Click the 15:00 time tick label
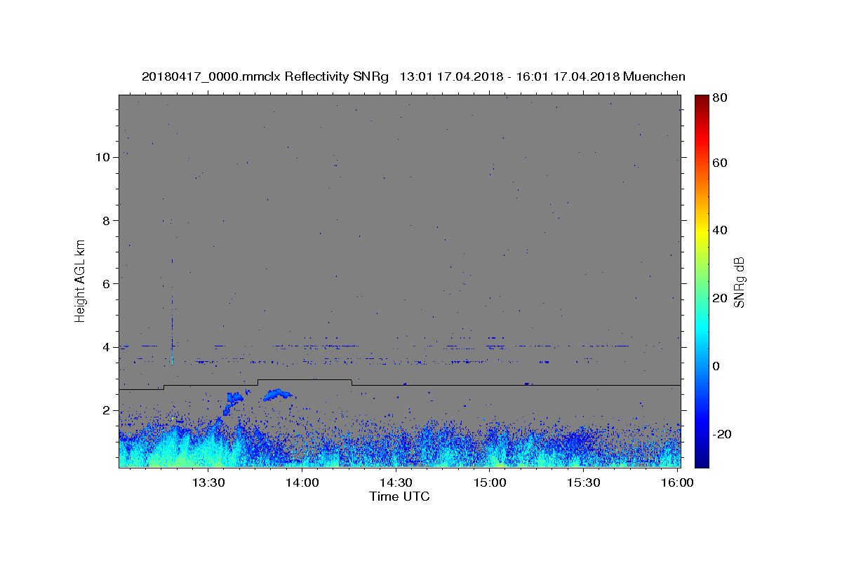The width and height of the screenshot is (842, 561). (x=490, y=482)
